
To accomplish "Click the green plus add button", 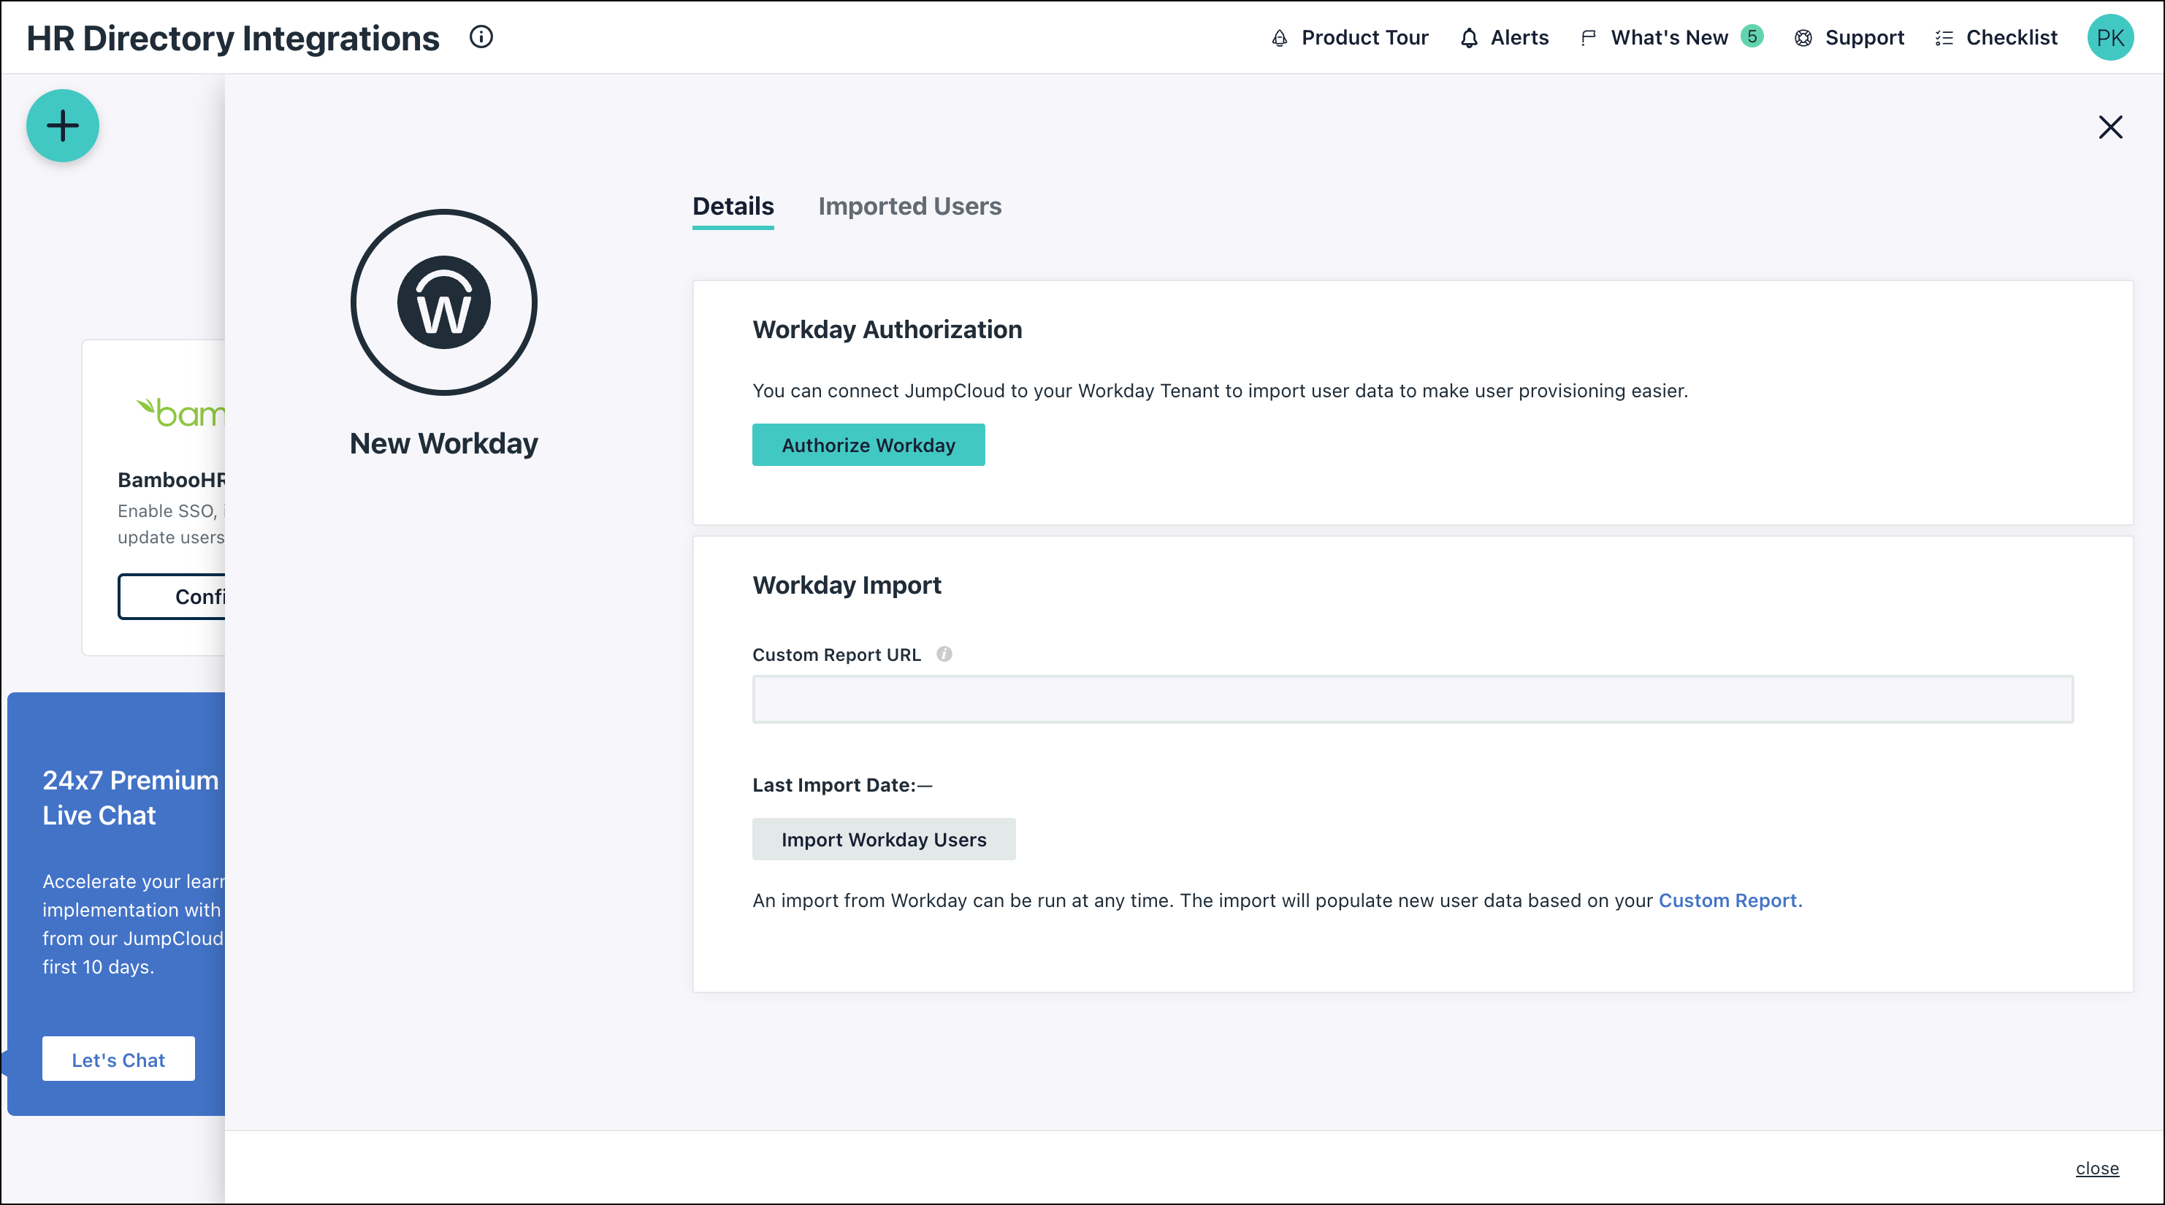I will (x=63, y=126).
